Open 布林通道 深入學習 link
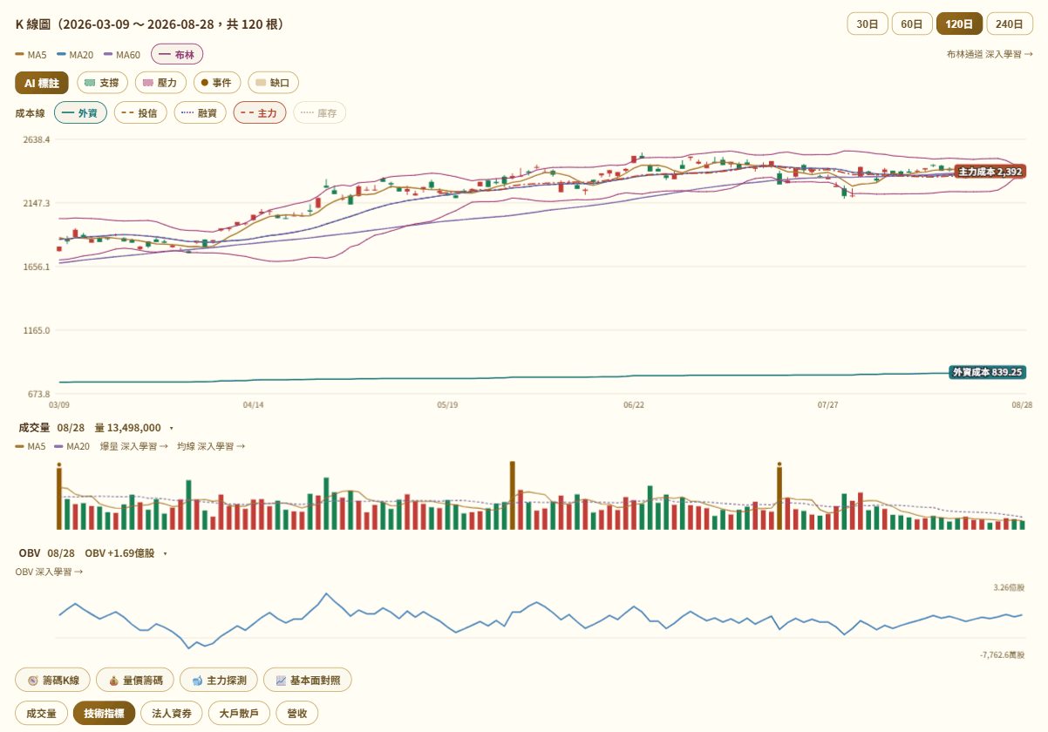 [990, 54]
